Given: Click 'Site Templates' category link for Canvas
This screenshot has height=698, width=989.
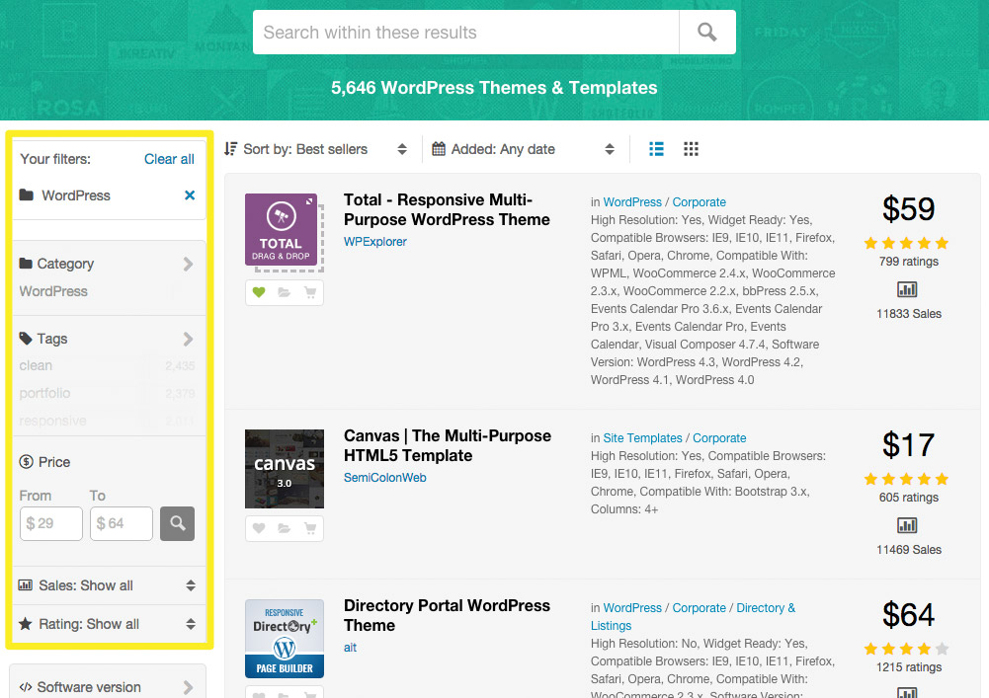Looking at the screenshot, I should point(643,438).
